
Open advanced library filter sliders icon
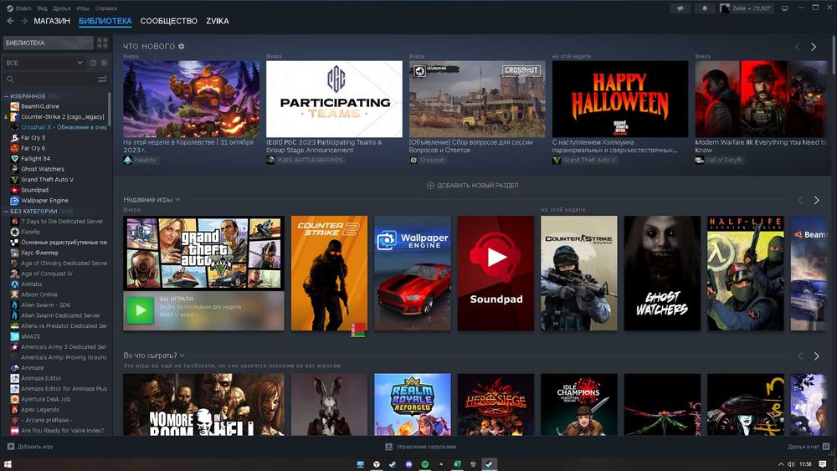click(x=102, y=79)
